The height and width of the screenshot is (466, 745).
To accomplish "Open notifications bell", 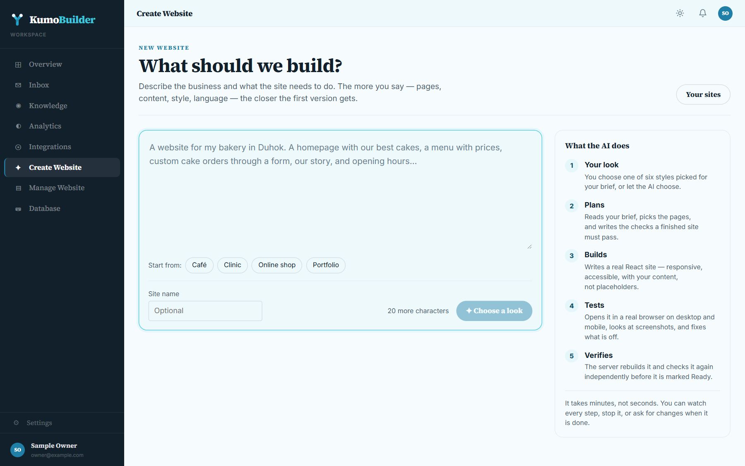I will [703, 13].
